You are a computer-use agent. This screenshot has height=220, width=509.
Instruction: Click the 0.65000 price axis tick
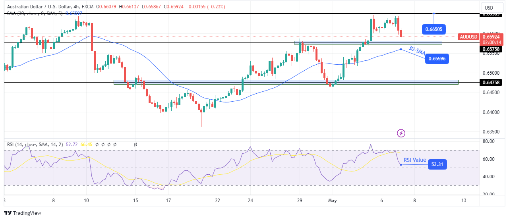(491, 73)
